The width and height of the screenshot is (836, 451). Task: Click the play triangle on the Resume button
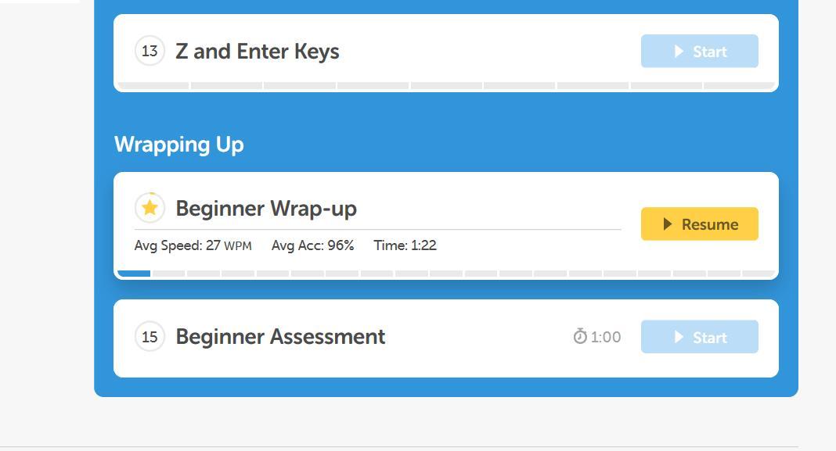tap(668, 224)
